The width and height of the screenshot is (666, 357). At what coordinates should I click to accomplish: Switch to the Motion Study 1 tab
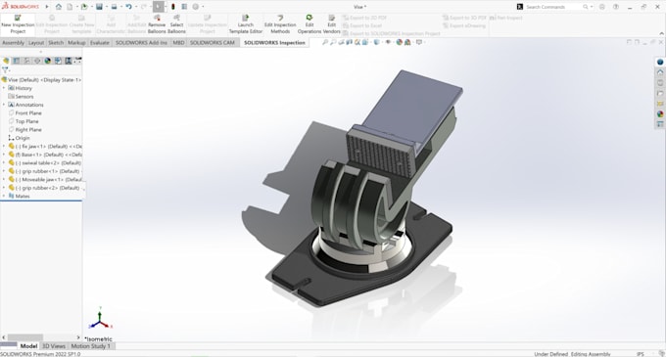tap(90, 346)
